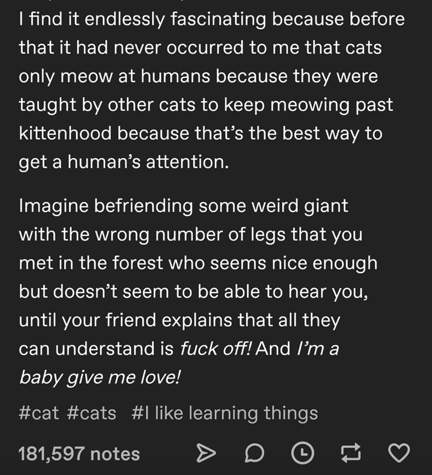Click the phrase "only meow at humans"

114,76
